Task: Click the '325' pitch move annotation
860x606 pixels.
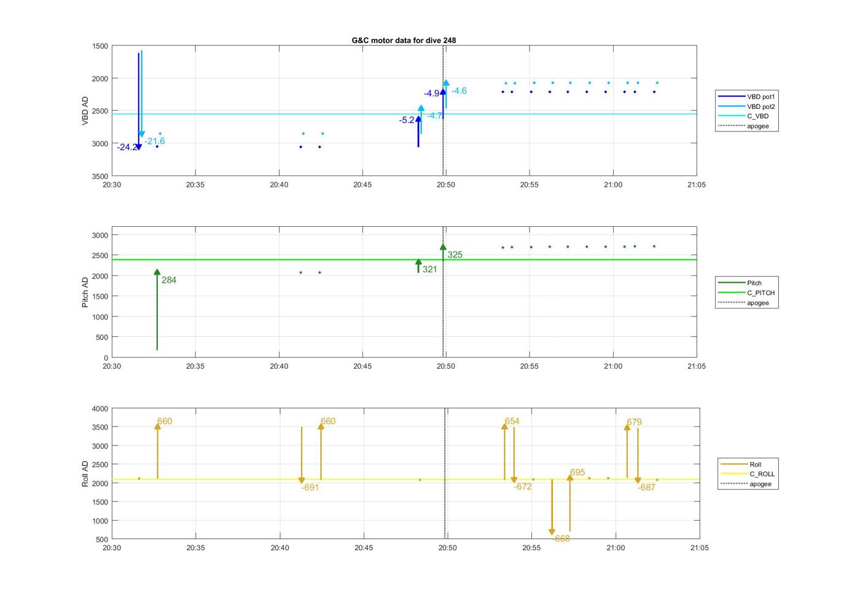Action: pos(455,254)
